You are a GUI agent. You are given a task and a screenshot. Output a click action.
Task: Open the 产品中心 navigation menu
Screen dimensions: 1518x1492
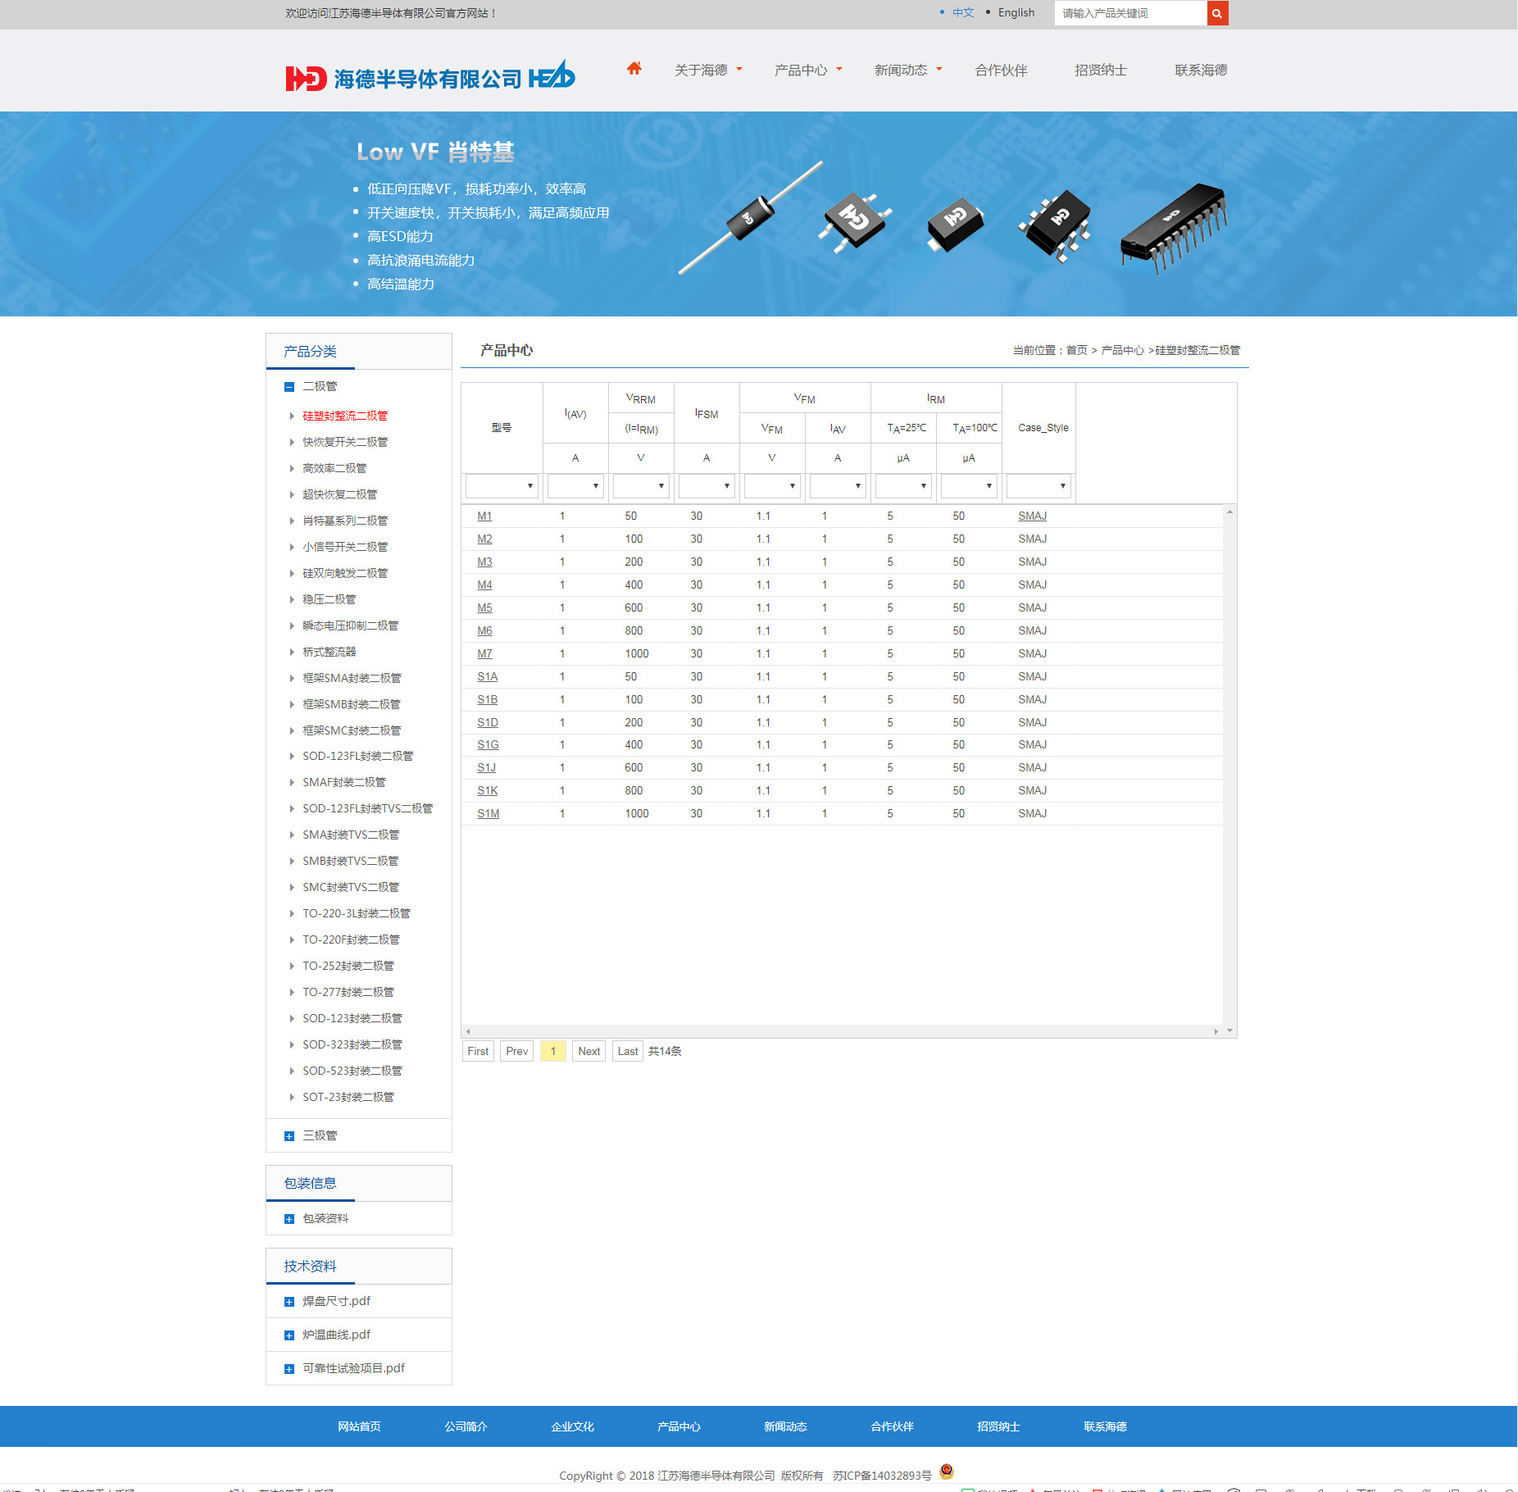(x=807, y=71)
